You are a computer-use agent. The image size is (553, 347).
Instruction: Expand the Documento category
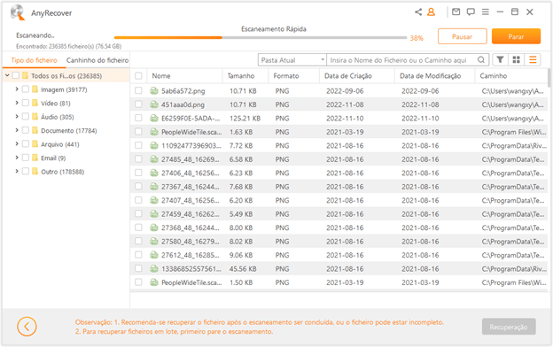pos(17,130)
